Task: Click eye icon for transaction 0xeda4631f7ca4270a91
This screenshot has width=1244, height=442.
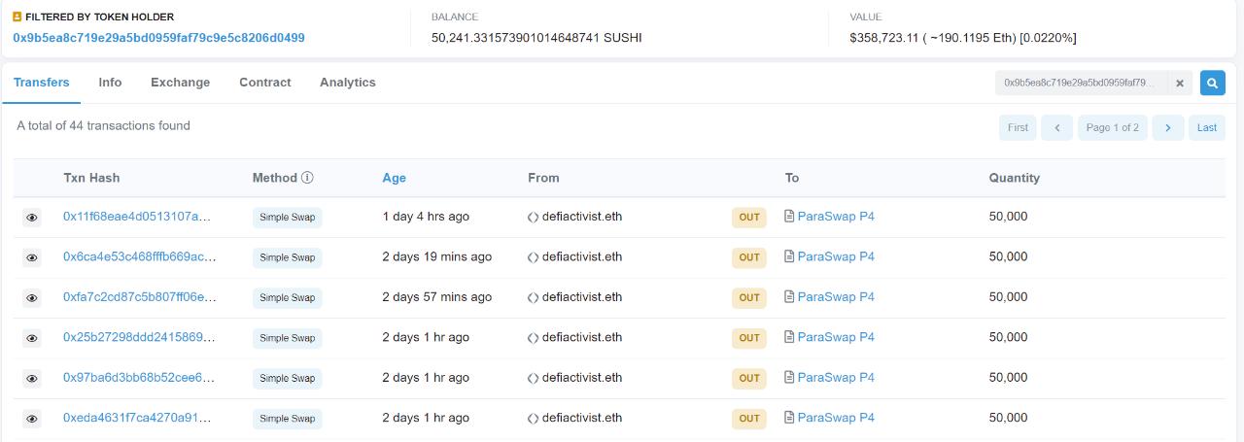Action: pyautogui.click(x=32, y=419)
